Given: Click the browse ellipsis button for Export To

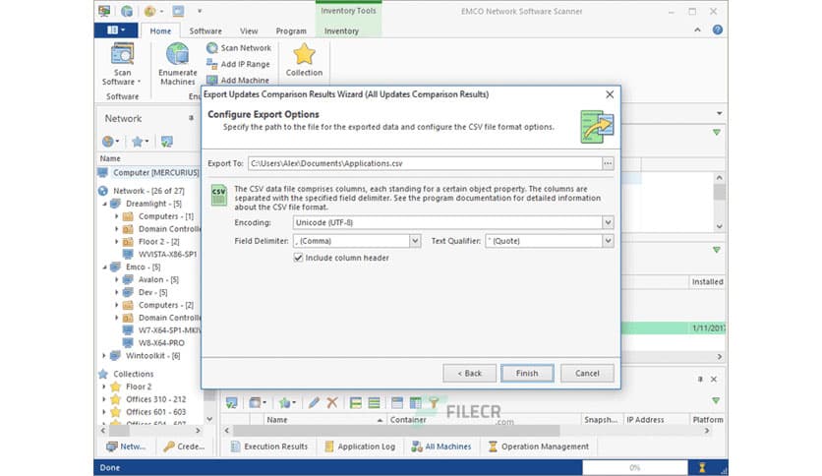Looking at the screenshot, I should click(x=608, y=163).
